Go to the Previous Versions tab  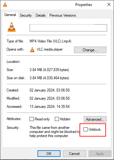(x=62, y=15)
